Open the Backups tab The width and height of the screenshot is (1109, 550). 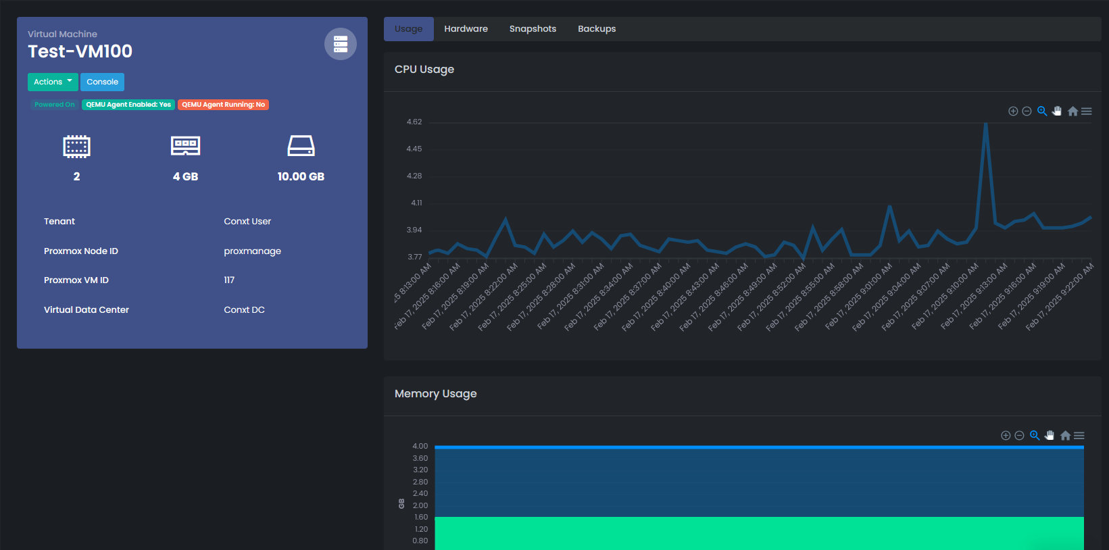point(597,29)
